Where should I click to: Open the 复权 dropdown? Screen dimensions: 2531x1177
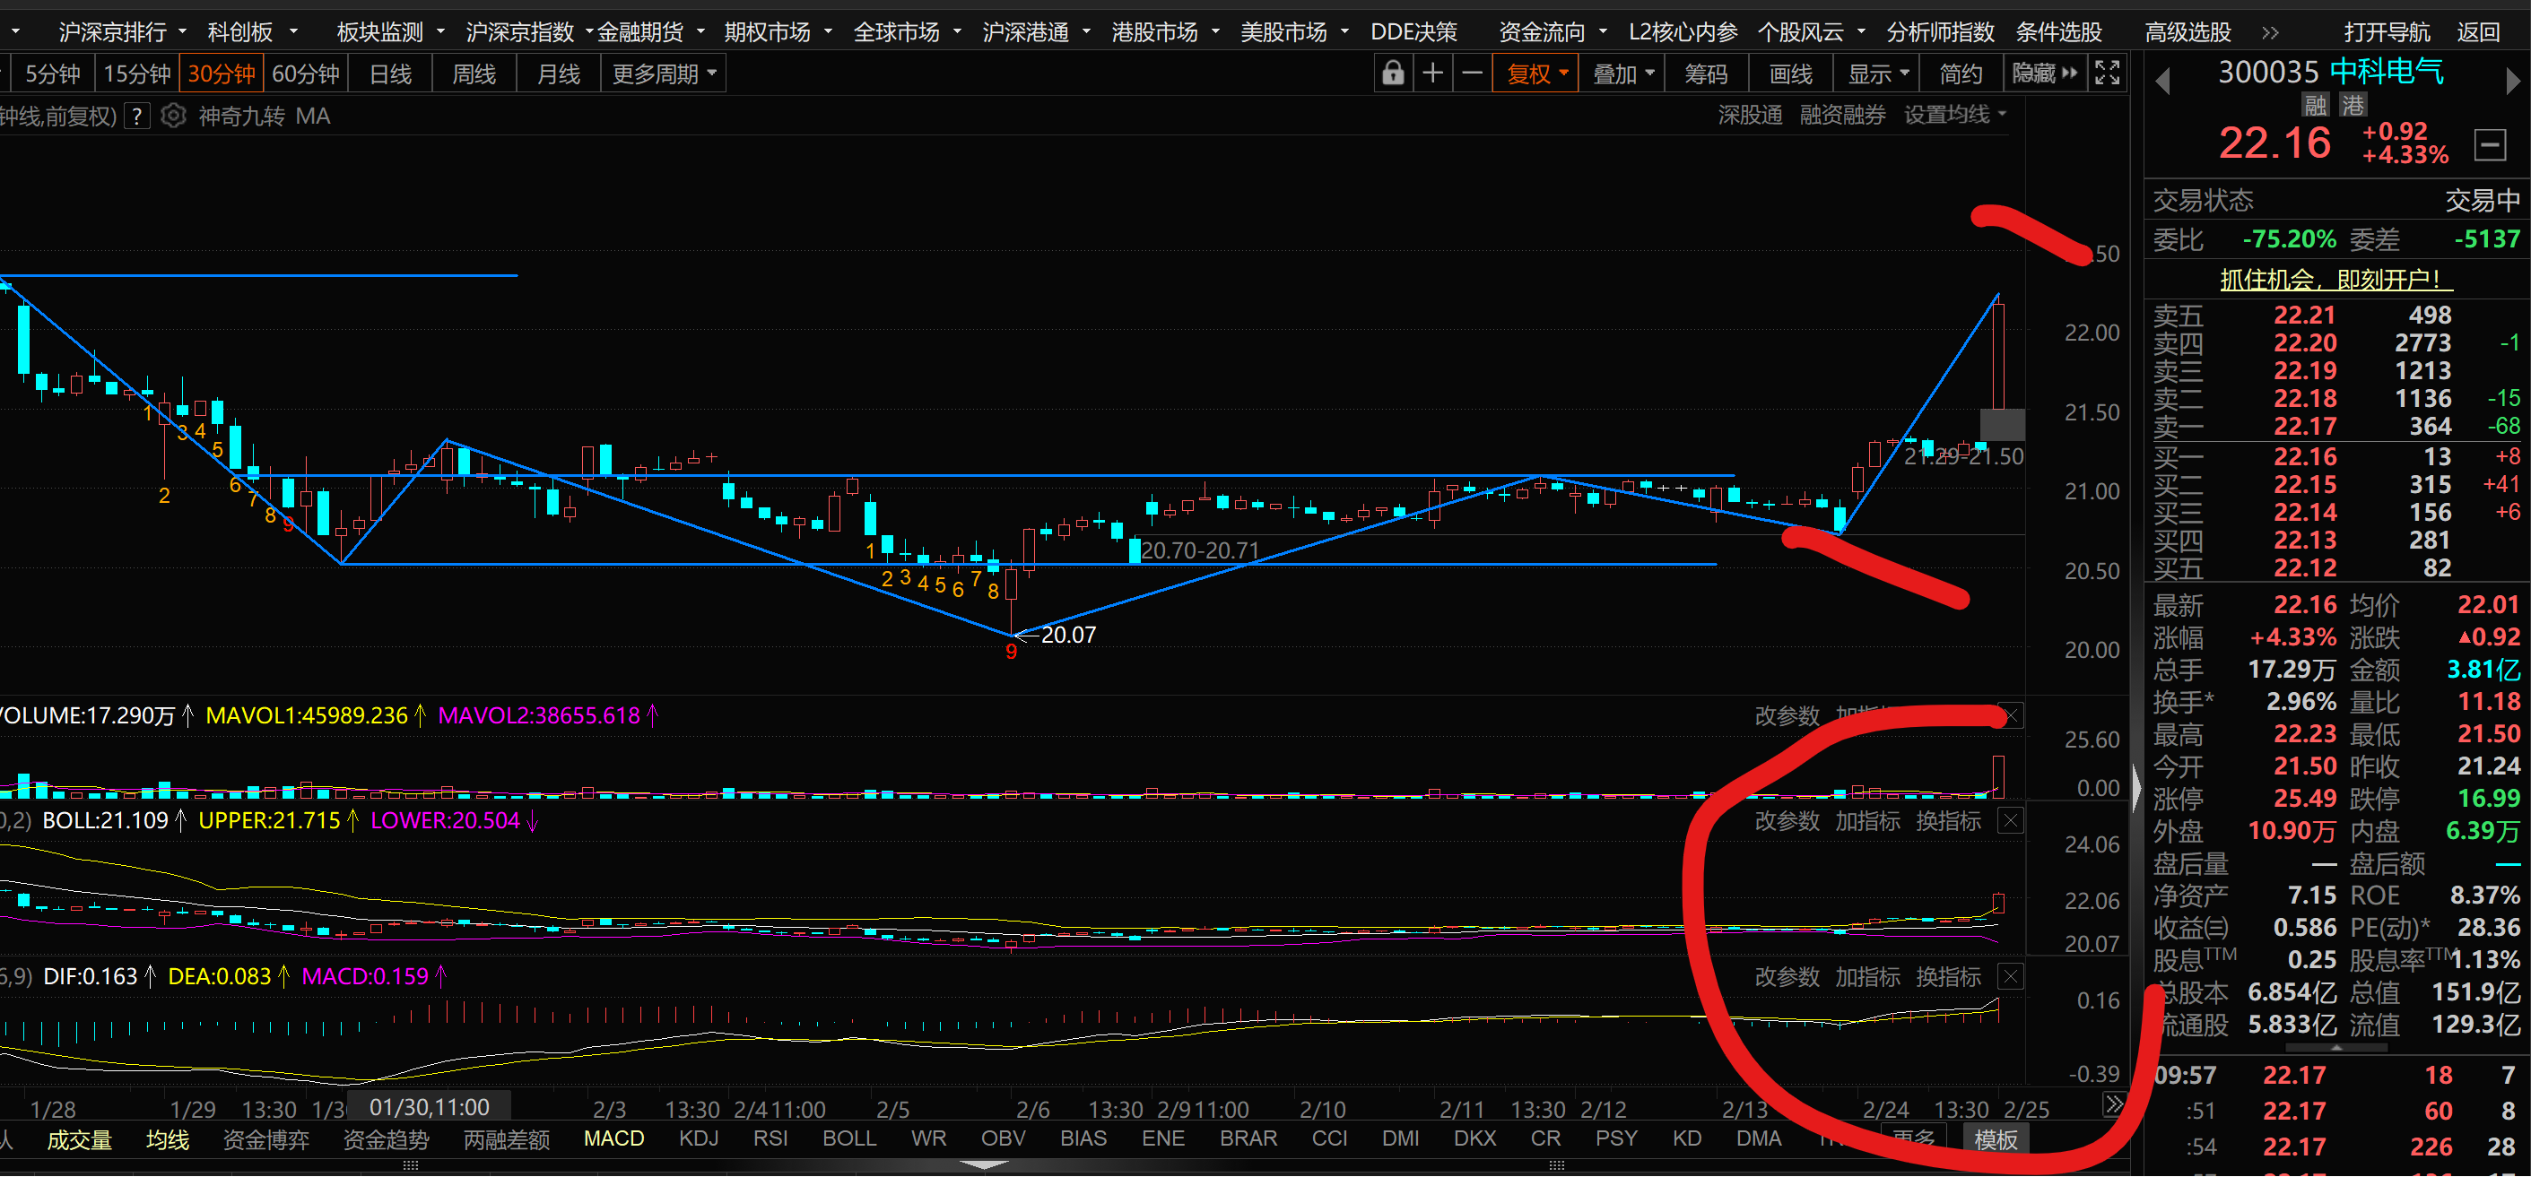(x=1535, y=74)
